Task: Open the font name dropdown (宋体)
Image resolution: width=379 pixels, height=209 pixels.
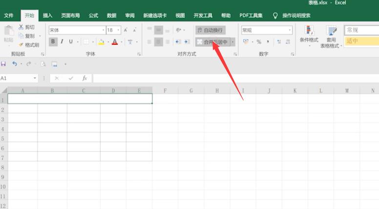Action: [103, 30]
